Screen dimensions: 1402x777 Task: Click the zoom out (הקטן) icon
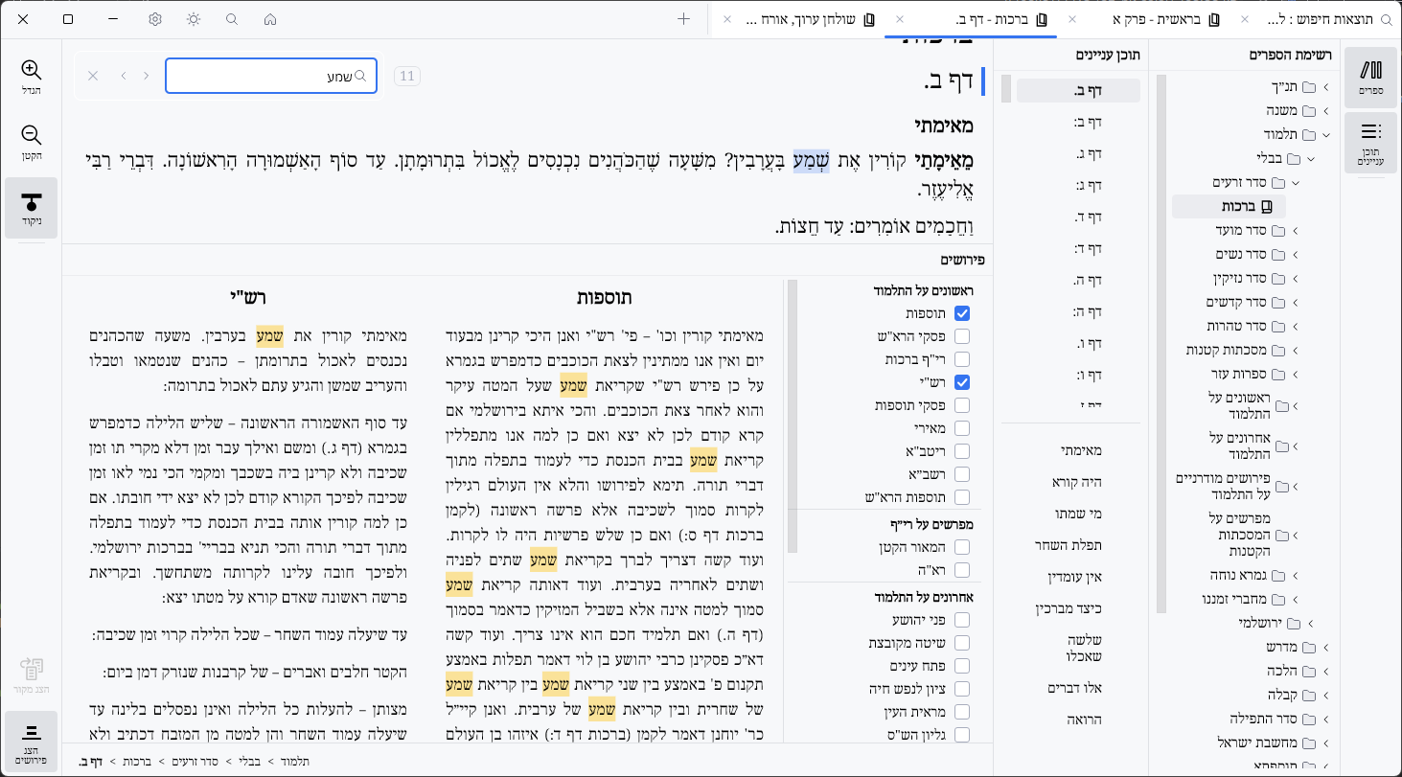[32, 142]
